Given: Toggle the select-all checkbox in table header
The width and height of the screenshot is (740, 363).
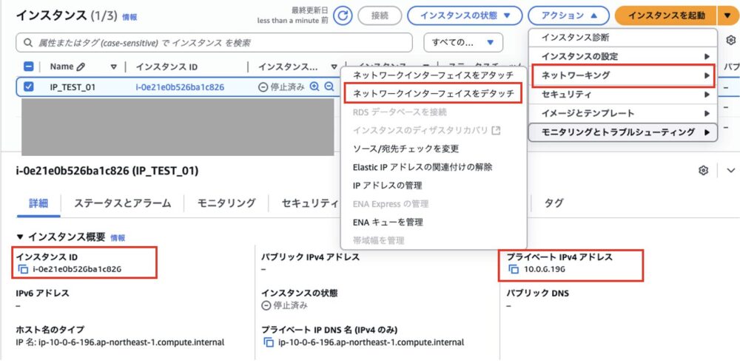Looking at the screenshot, I should point(29,67).
